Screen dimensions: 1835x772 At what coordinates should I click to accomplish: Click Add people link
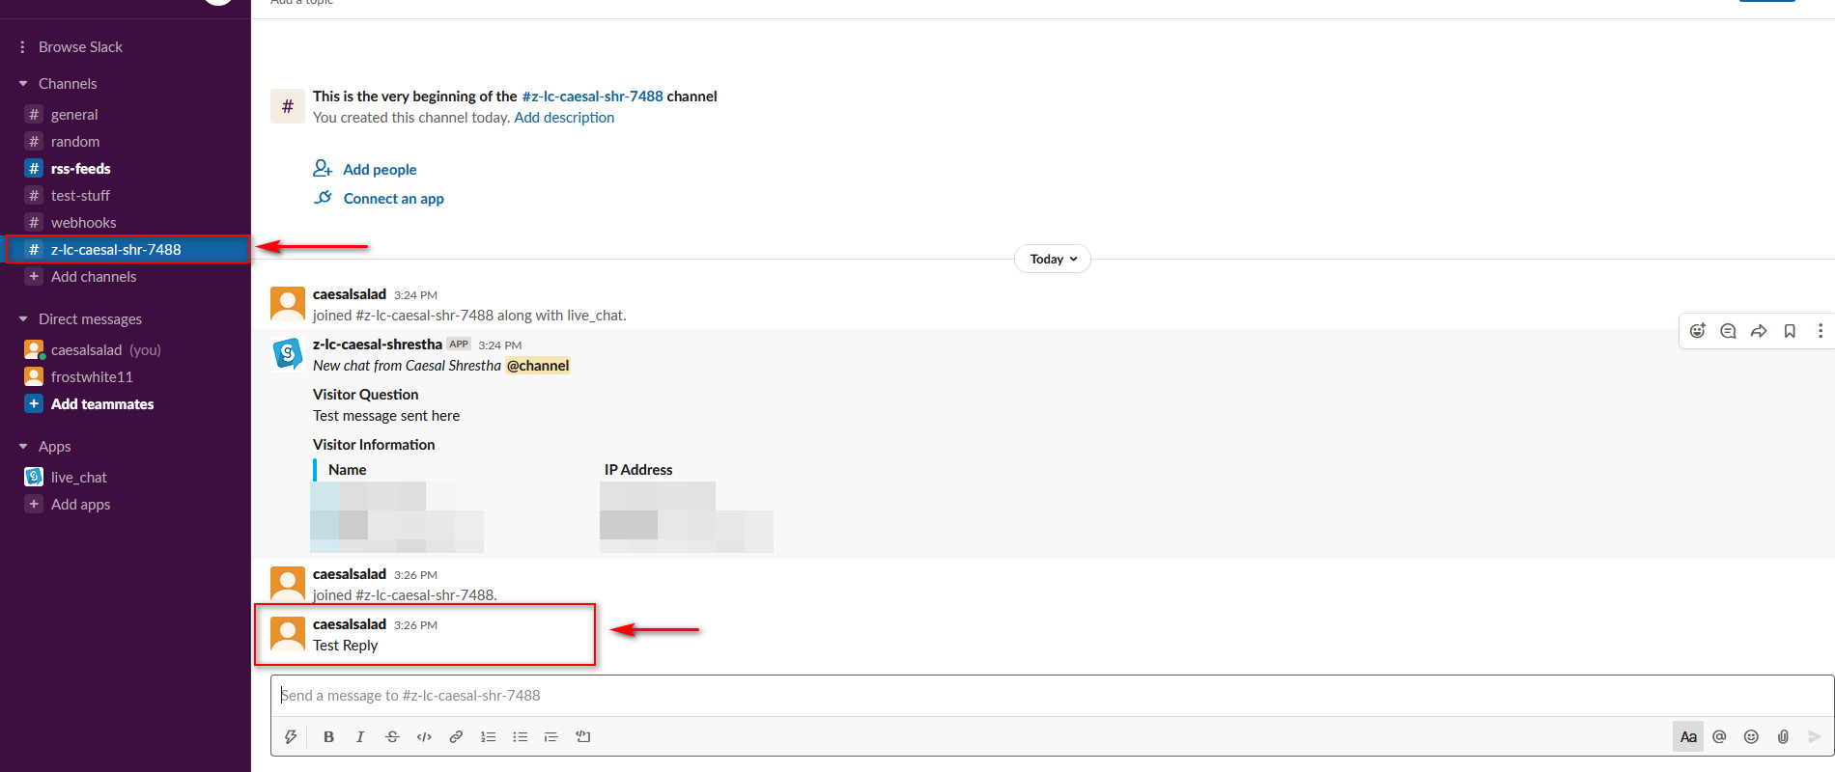tap(380, 170)
